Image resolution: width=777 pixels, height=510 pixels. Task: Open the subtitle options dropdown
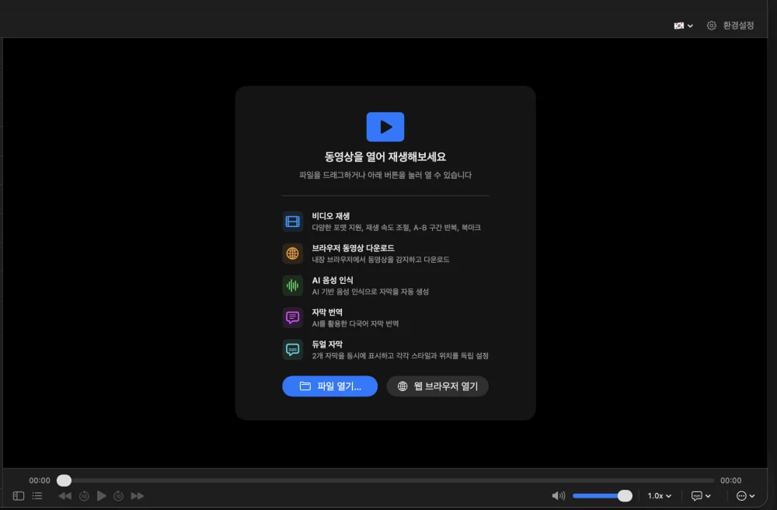(x=701, y=496)
